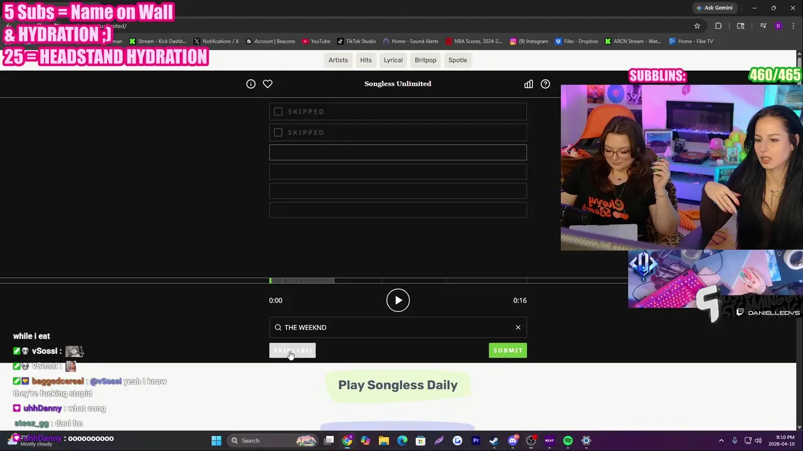Screen dimensions: 803x451
Task: Open Chrome media controls icon
Action: pyautogui.click(x=763, y=26)
